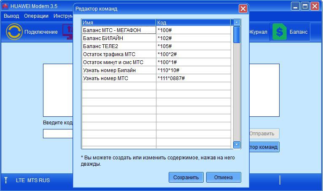Close the HUAWEI Modem main window
The image size is (323, 191).
click(315, 6)
